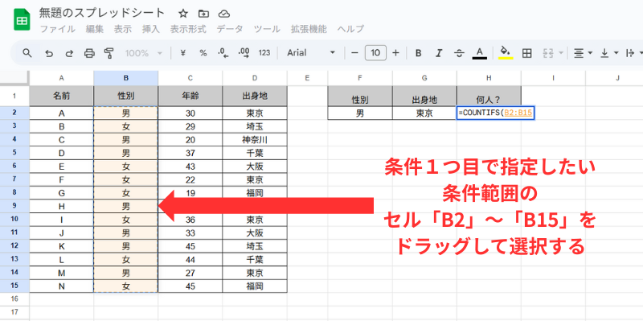Click the age cell 27
Screen dimensions: 643x321
[190, 273]
